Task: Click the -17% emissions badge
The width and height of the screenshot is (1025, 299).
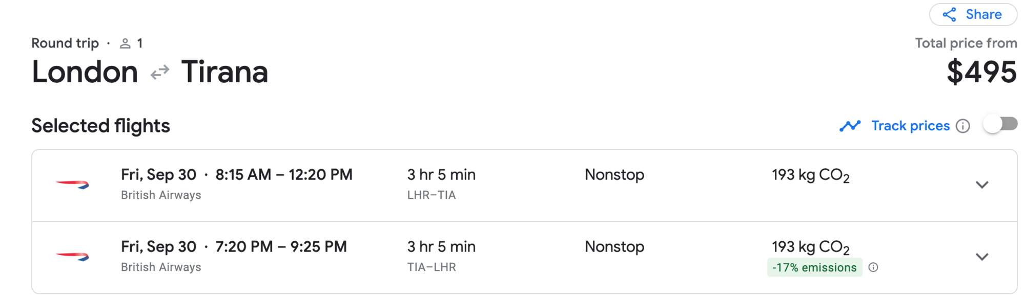Action: pos(814,267)
